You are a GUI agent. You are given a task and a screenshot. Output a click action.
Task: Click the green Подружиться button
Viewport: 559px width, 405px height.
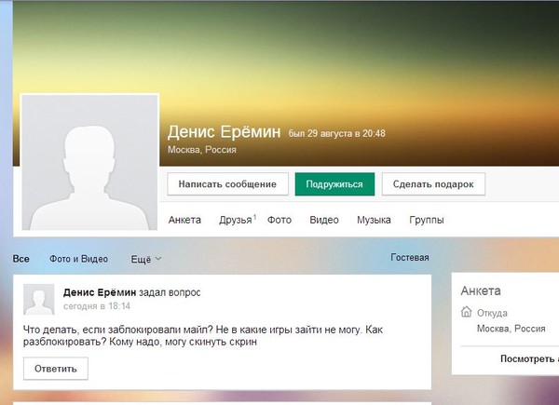(334, 184)
